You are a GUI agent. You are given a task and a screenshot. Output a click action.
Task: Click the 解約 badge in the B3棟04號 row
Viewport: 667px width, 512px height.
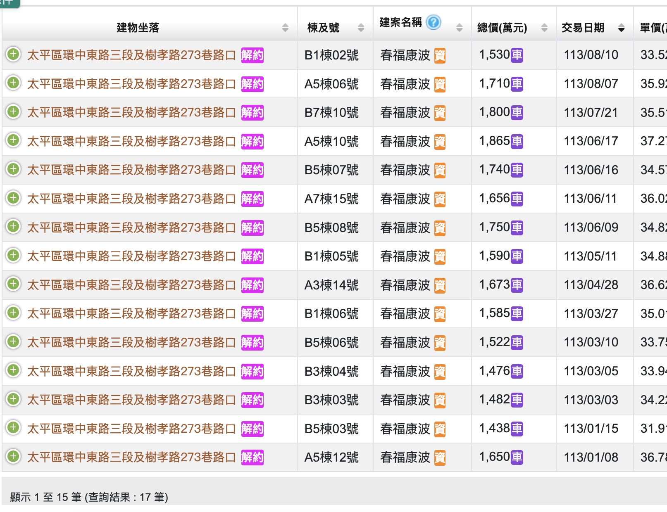click(x=252, y=371)
